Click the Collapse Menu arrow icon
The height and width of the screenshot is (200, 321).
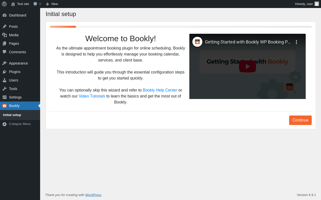(x=5, y=124)
